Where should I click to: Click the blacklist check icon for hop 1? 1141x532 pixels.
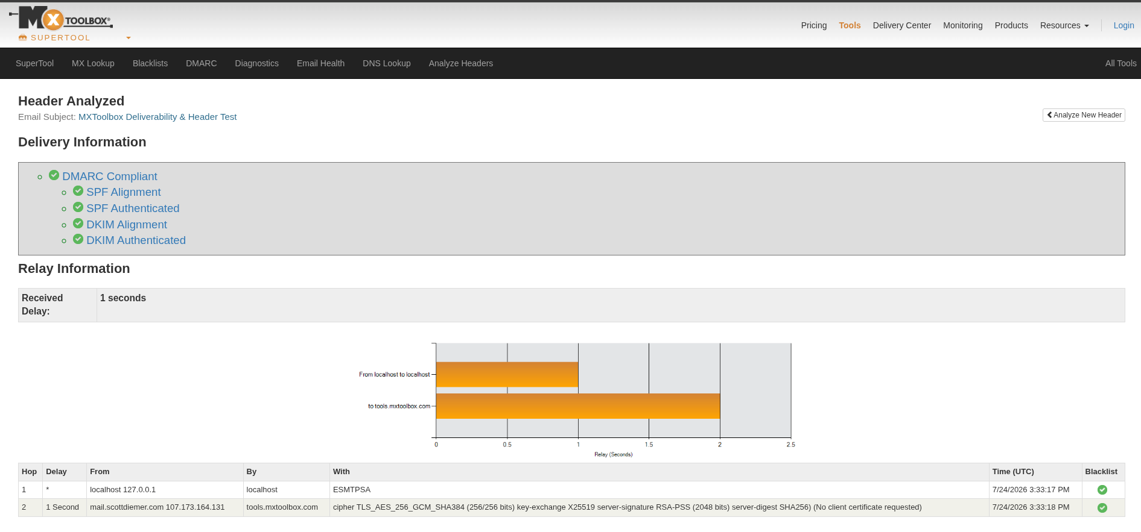click(x=1102, y=490)
